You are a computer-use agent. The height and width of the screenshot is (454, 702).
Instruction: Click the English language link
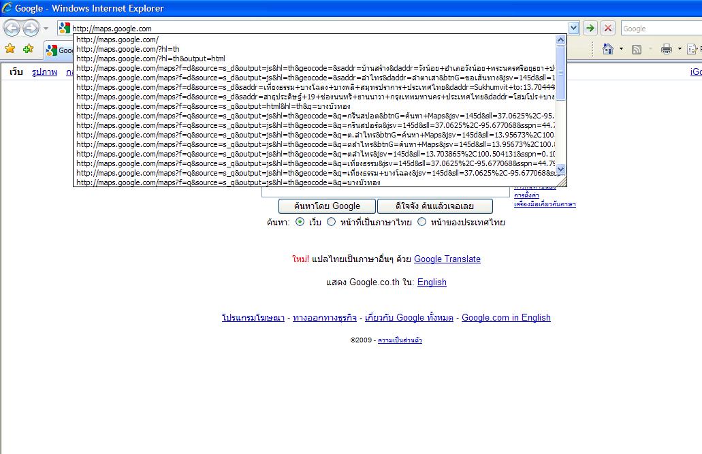432,282
